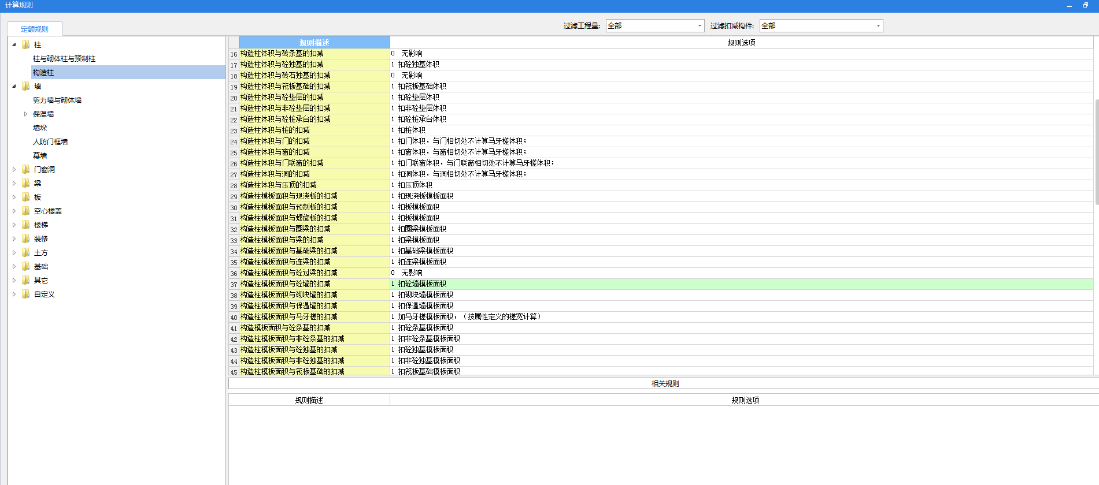Open the 过滤扣减构件 dropdown

(x=878, y=25)
